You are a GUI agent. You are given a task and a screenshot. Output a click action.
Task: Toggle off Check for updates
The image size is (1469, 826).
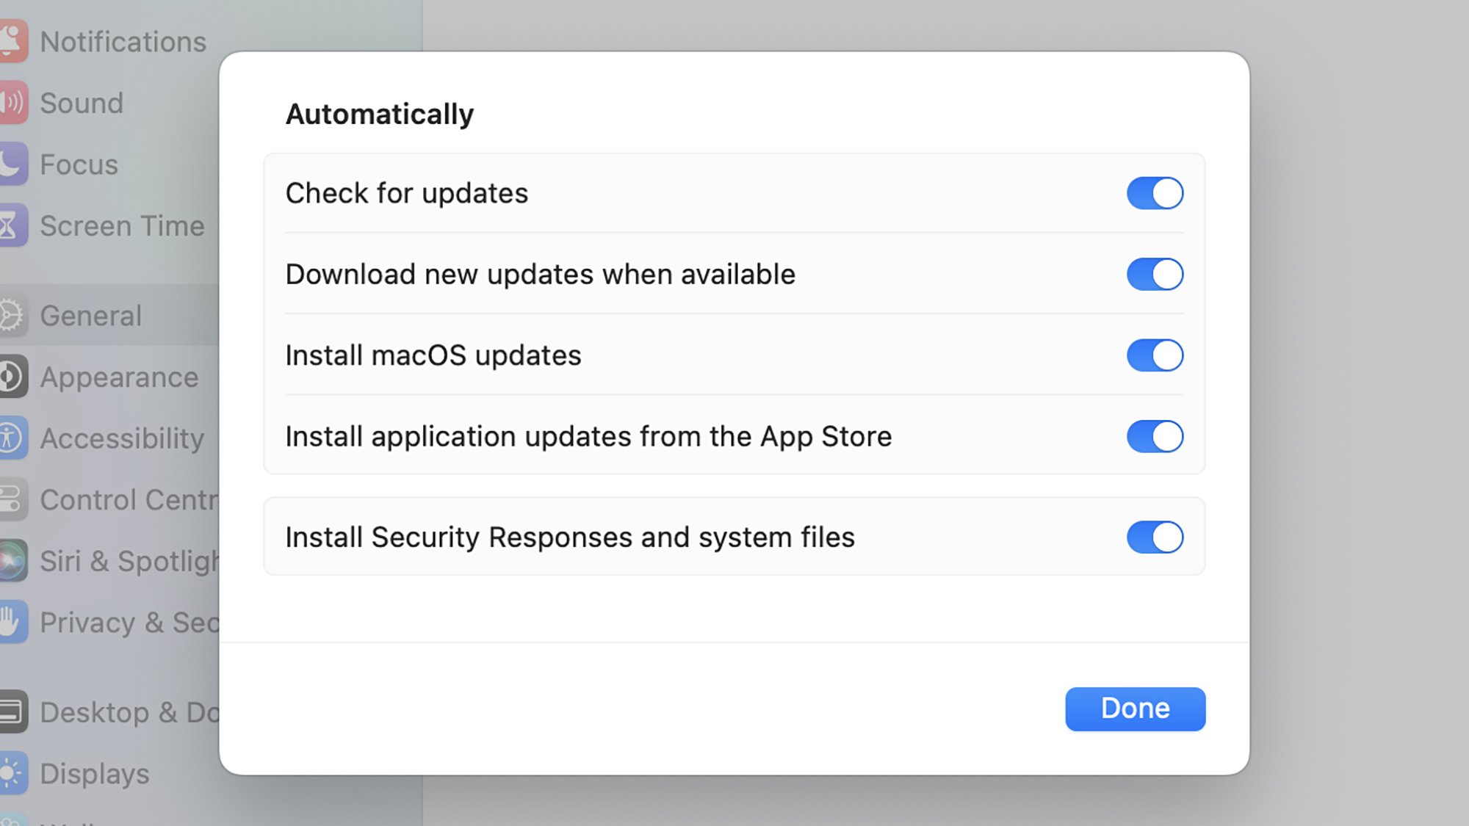(x=1153, y=192)
